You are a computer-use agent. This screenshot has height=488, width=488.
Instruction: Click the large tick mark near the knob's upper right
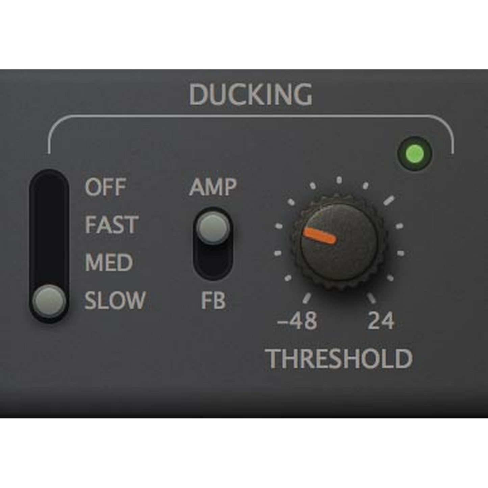pos(389,200)
